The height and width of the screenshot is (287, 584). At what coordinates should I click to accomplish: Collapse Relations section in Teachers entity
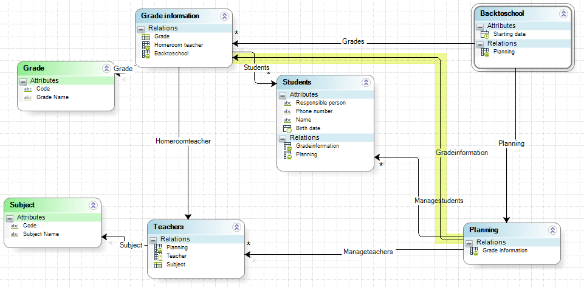pos(153,240)
